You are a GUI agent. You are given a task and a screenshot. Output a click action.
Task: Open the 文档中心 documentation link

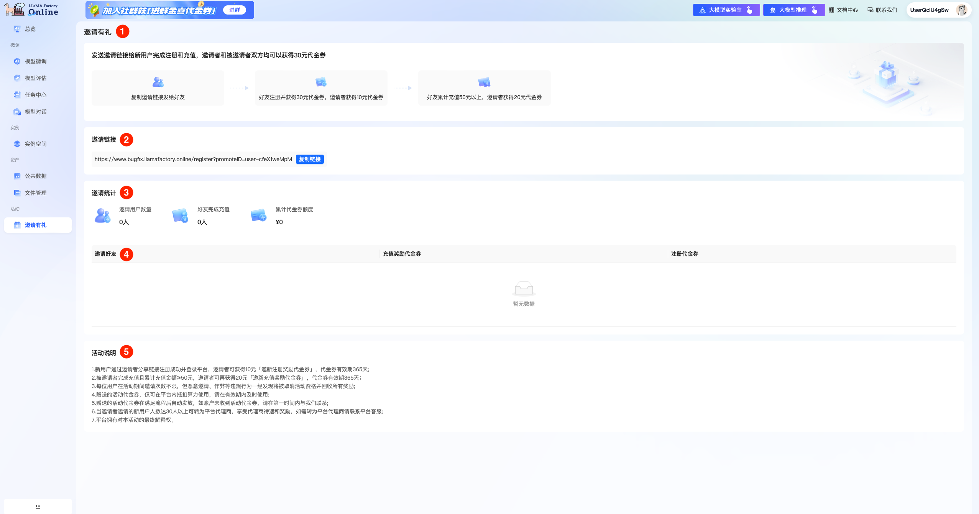(843, 10)
